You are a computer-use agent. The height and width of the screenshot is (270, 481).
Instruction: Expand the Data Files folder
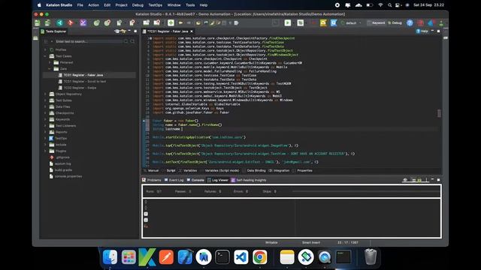[45, 106]
